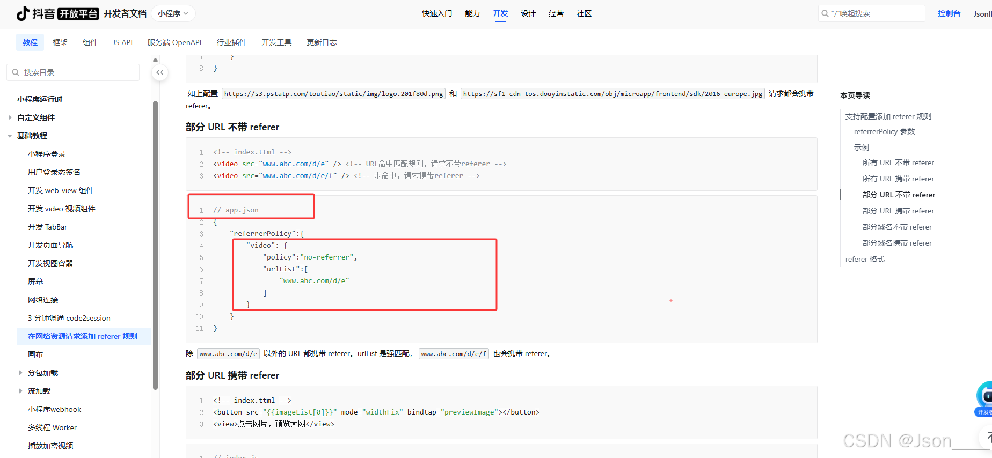Switch to the 开发工具 tab
This screenshot has width=992, height=458.
point(276,42)
